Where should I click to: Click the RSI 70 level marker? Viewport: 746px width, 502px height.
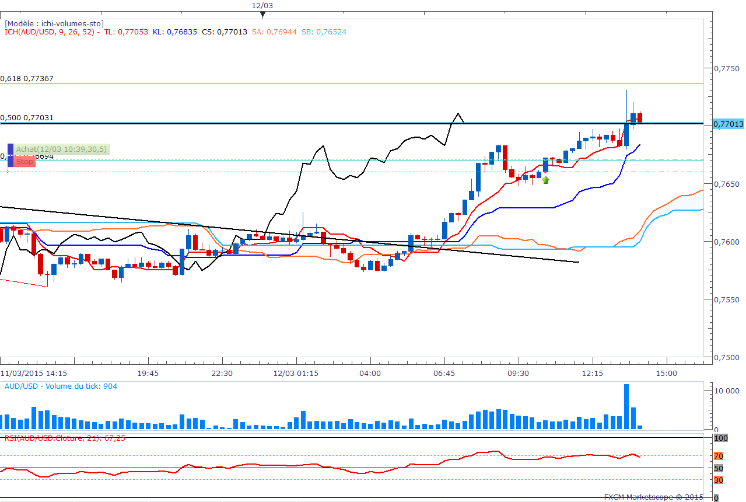coord(719,456)
